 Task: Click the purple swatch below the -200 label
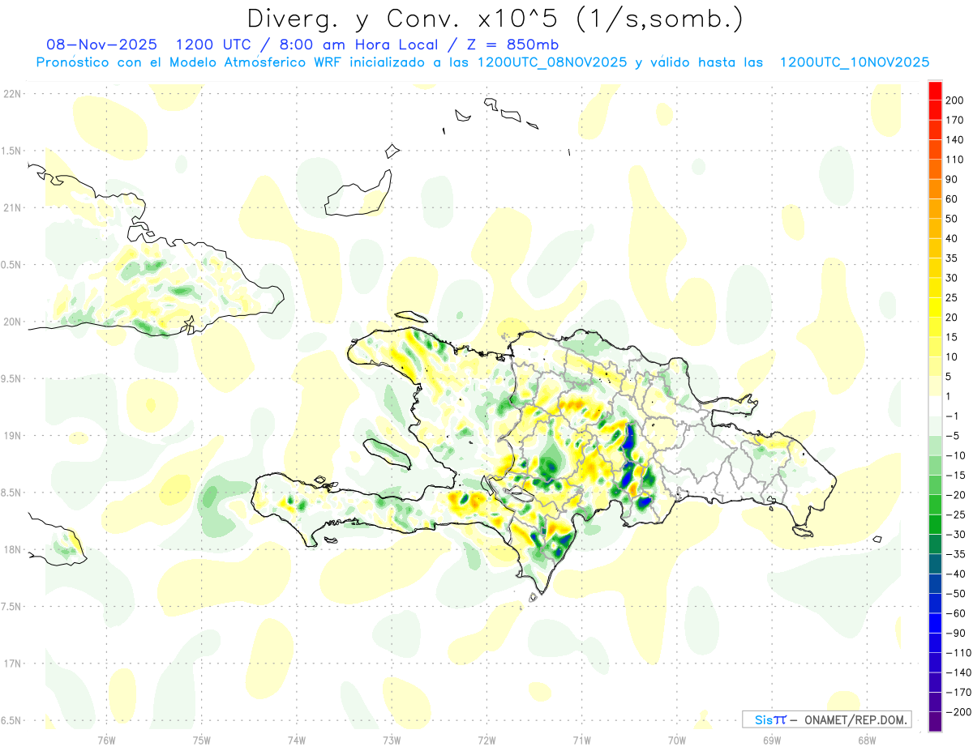click(x=935, y=722)
